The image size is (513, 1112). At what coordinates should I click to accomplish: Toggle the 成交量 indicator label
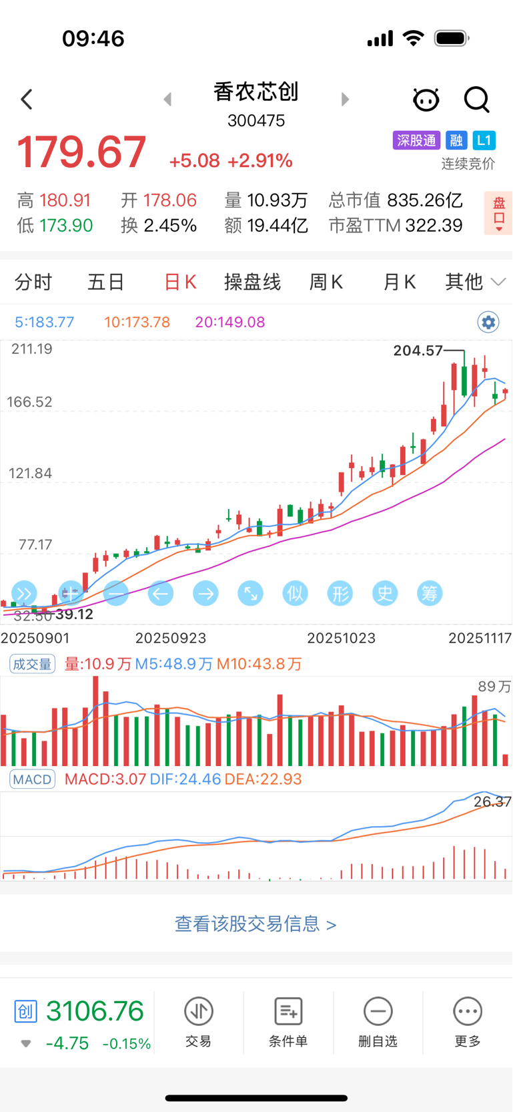pyautogui.click(x=32, y=664)
